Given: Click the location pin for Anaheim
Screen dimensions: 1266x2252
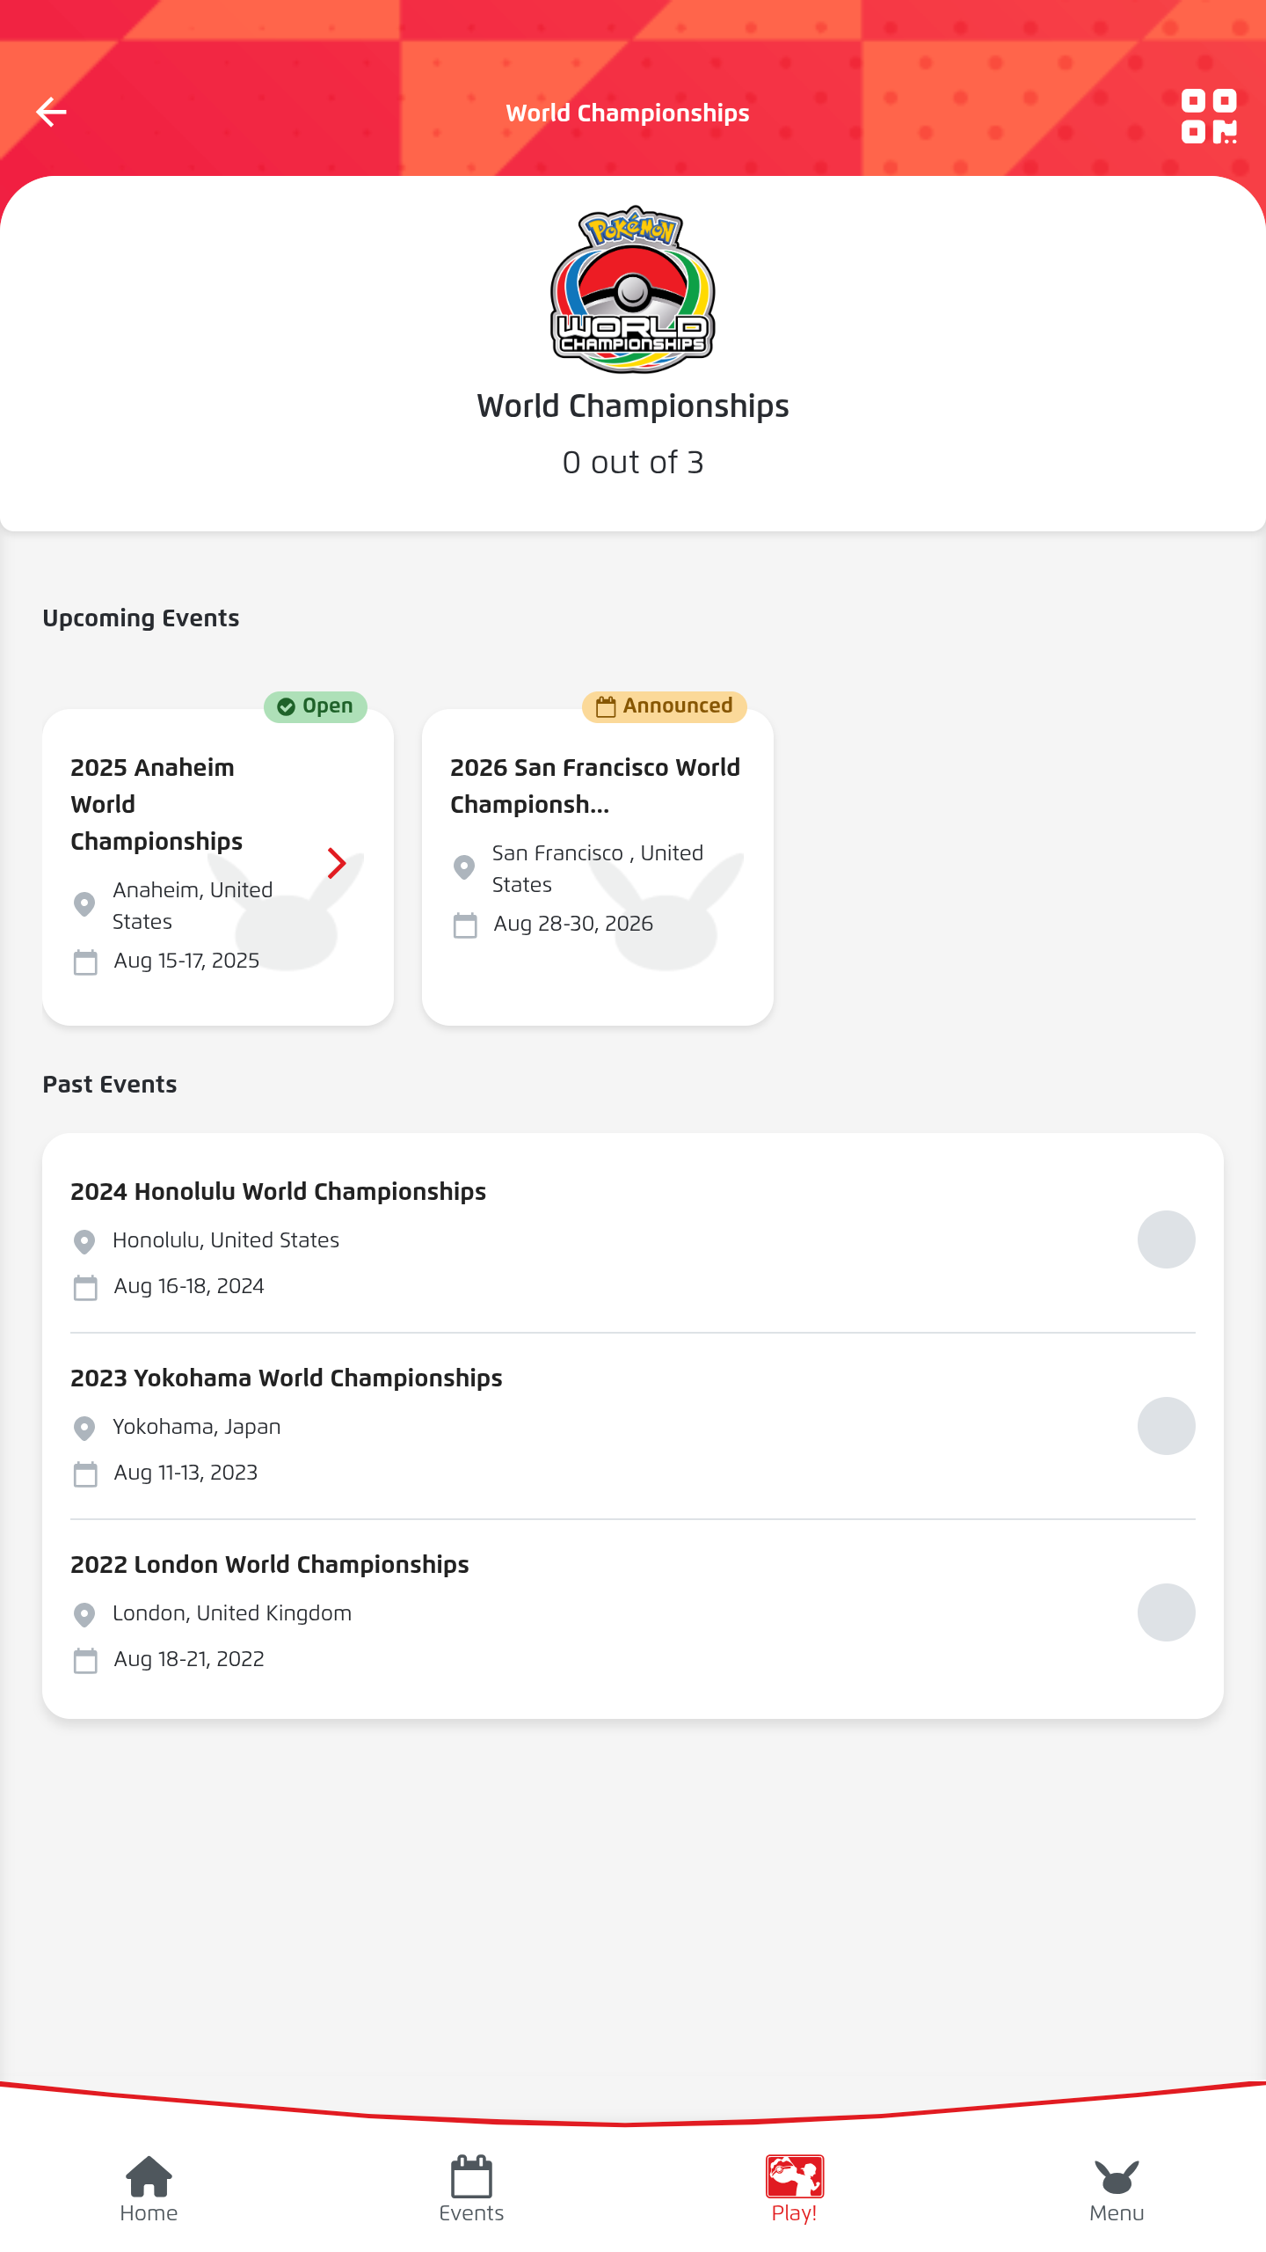Looking at the screenshot, I should coord(84,904).
